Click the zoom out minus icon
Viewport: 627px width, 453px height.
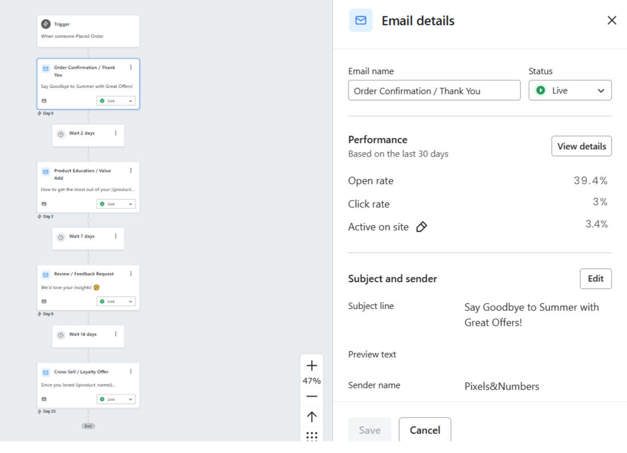coord(312,396)
